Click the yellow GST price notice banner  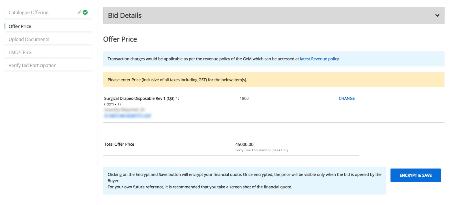coord(274,80)
